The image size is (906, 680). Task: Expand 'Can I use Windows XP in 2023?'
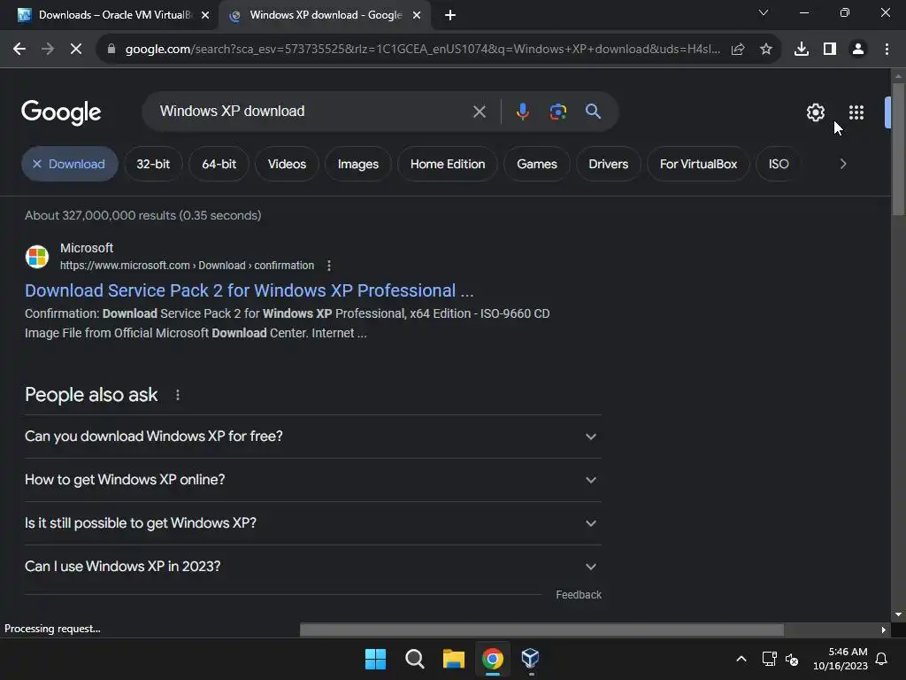pyautogui.click(x=312, y=567)
